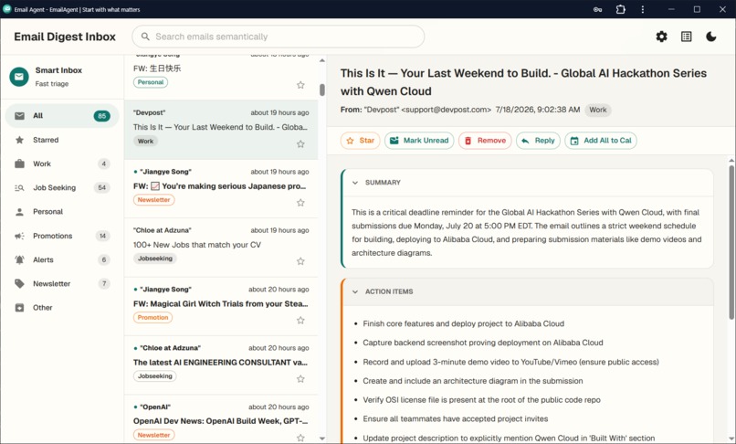The width and height of the screenshot is (736, 444).
Task: Click the browser extensions puzzle icon
Action: click(x=621, y=9)
